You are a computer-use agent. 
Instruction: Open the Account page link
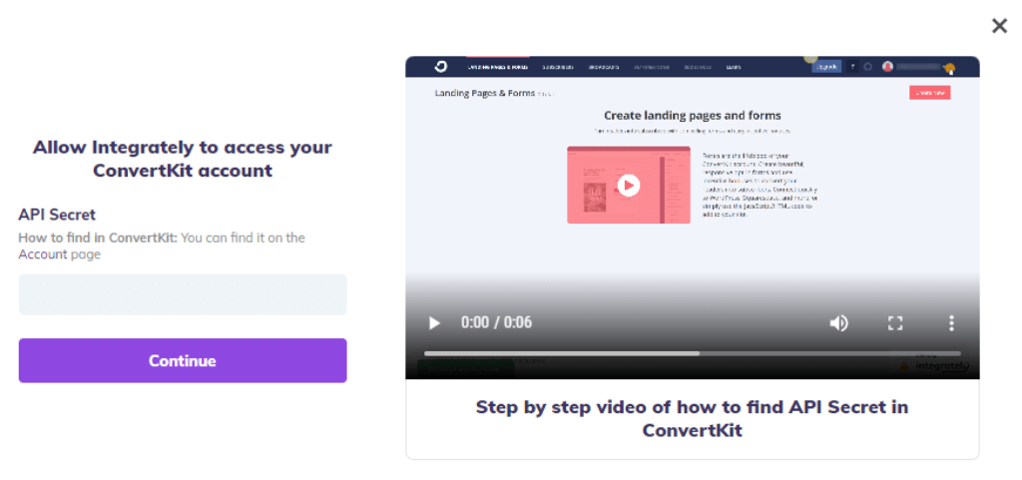pos(42,254)
